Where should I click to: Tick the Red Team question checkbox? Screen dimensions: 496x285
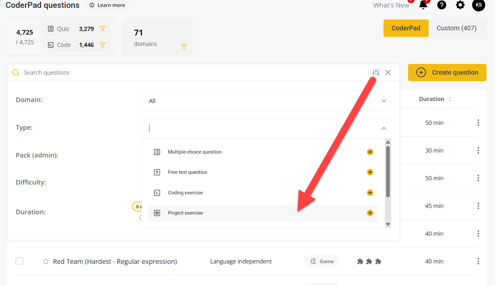pos(20,262)
